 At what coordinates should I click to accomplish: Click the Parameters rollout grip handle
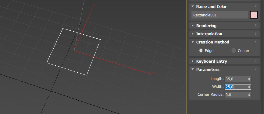point(256,69)
